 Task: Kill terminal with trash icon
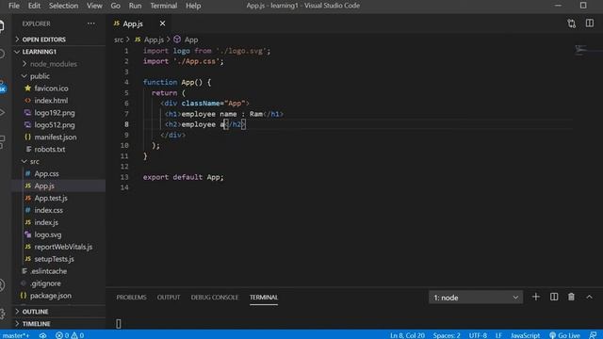[x=571, y=297]
